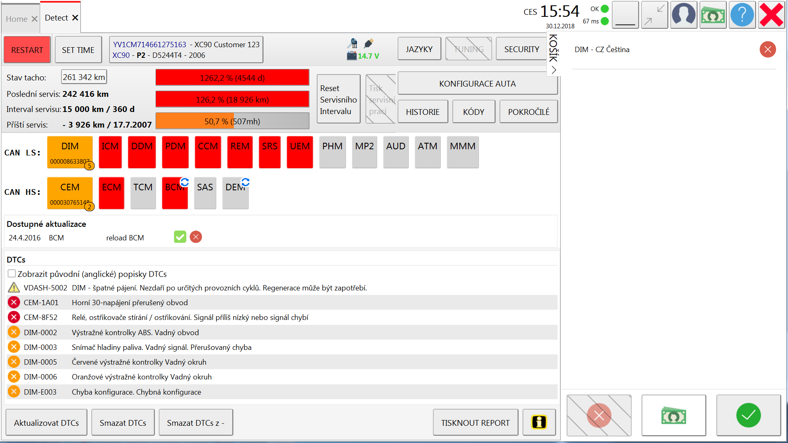Open KONFIGURACE AUTA
Viewport: 788px width, 443px height.
pyautogui.click(x=477, y=84)
